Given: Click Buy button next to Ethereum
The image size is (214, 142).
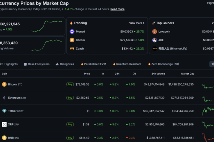Looking at the screenshot, I should 70,98.
